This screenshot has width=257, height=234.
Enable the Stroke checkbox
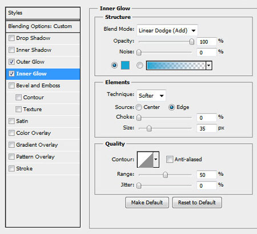pos(11,168)
